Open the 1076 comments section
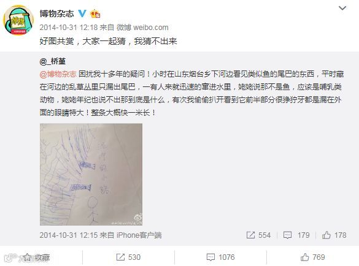The width and height of the screenshot is (359, 266). point(220,257)
